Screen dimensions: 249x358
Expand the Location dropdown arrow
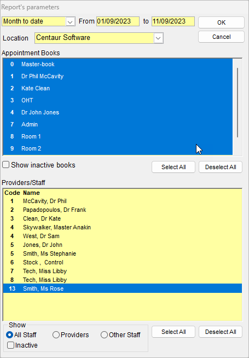click(158, 38)
